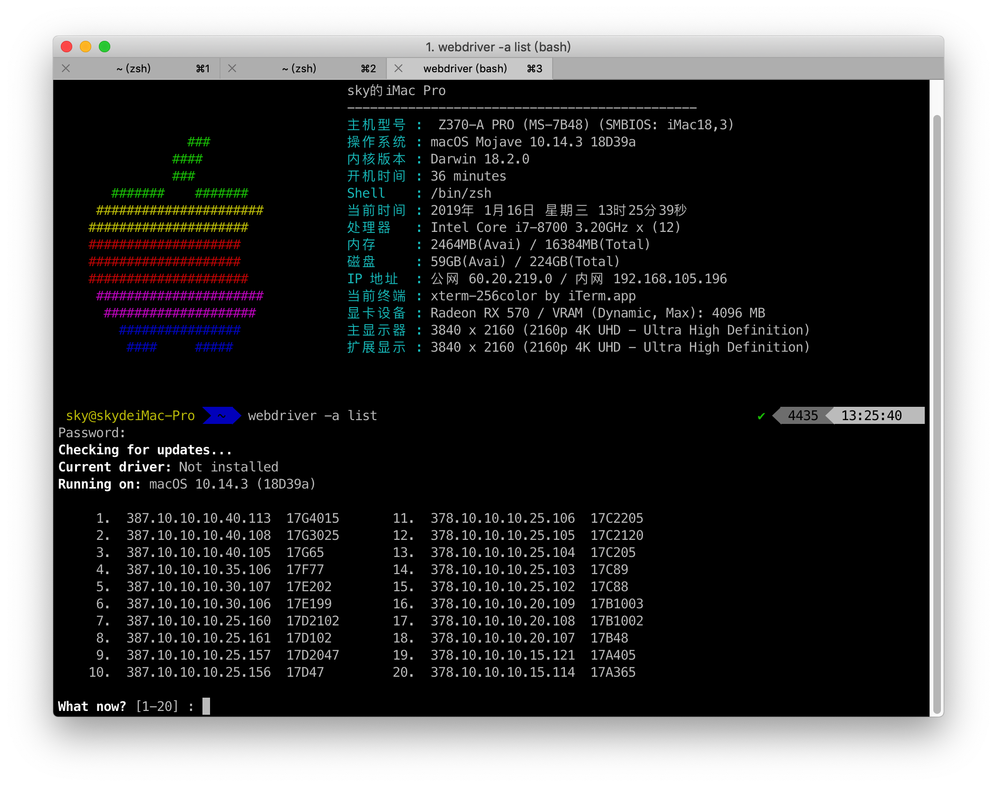Click driver entry 378.10.10.10.20.108
The width and height of the screenshot is (997, 787).
[x=503, y=621]
